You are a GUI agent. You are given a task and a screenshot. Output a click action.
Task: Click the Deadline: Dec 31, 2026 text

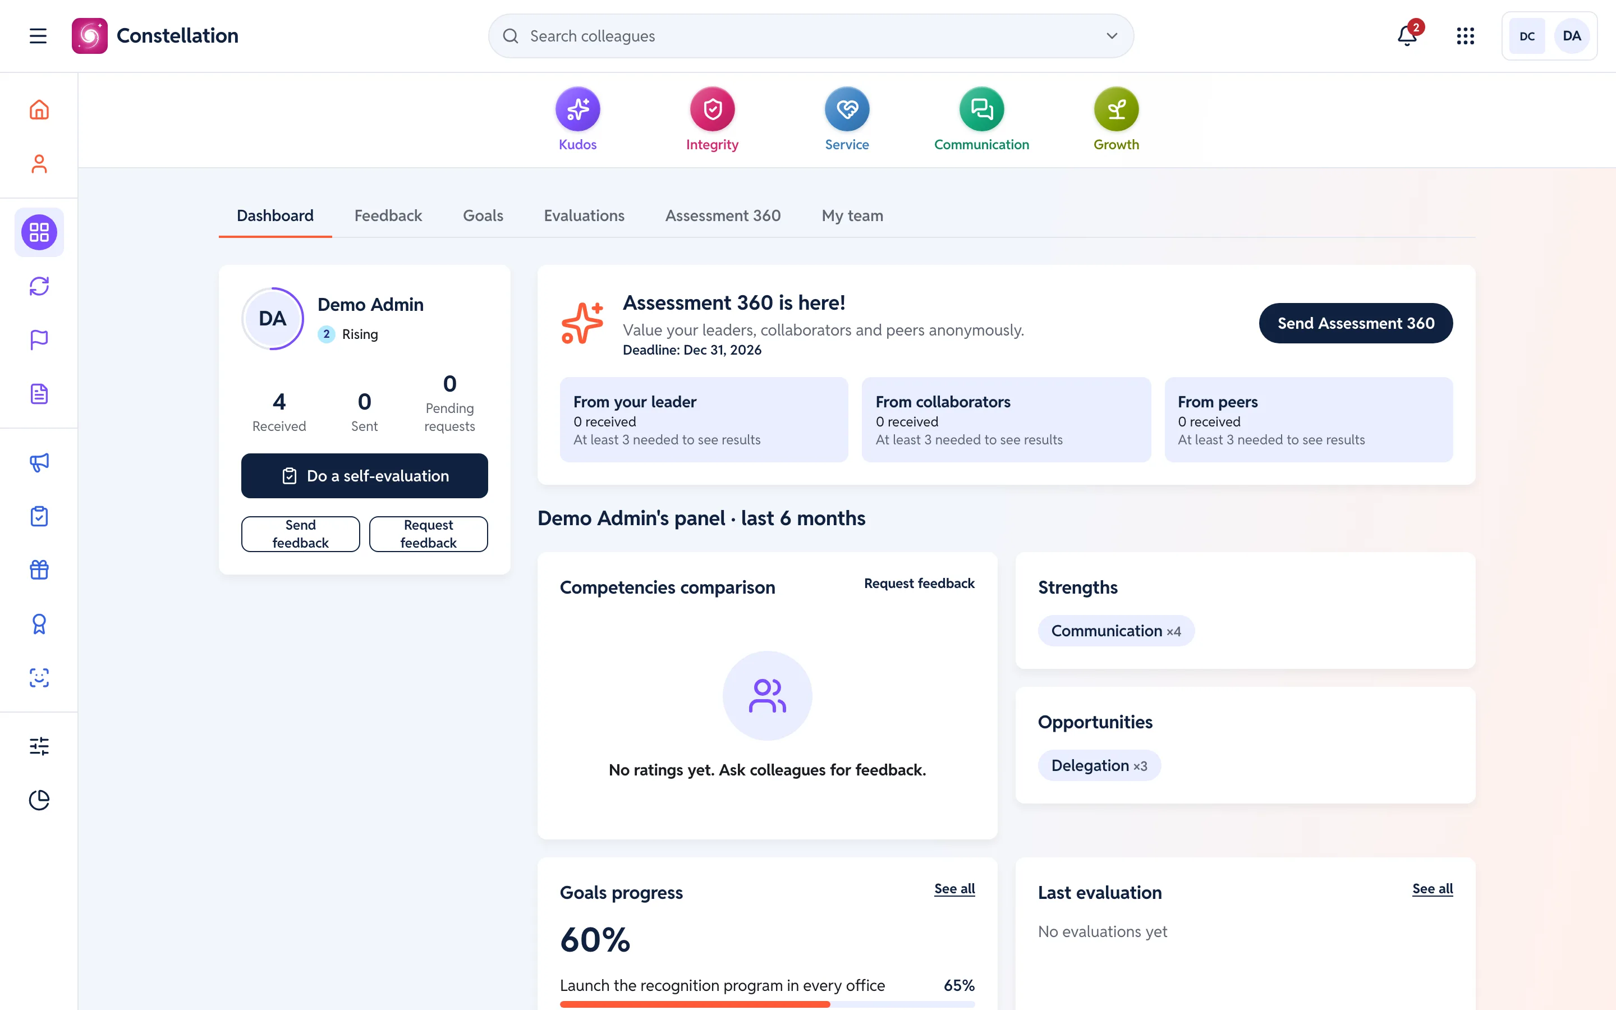(692, 350)
